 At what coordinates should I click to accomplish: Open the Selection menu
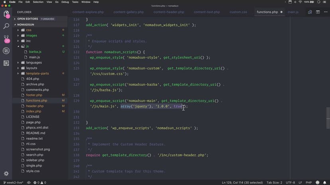point(38,2)
